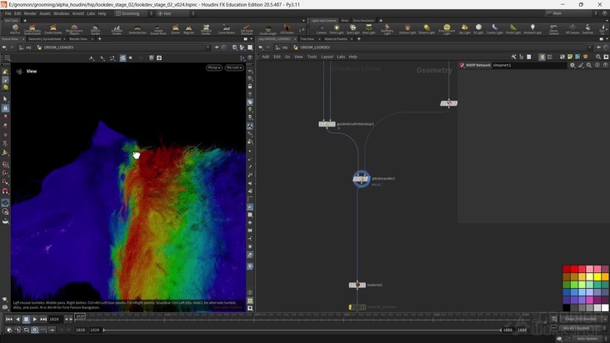
Task: Select the Lift Guides shelf tool
Action: (x=287, y=29)
